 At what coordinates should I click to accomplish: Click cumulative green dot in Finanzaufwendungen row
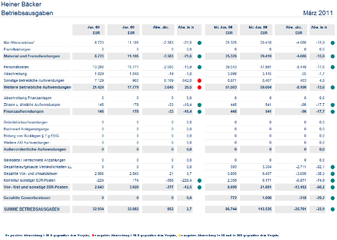coord(333,112)
